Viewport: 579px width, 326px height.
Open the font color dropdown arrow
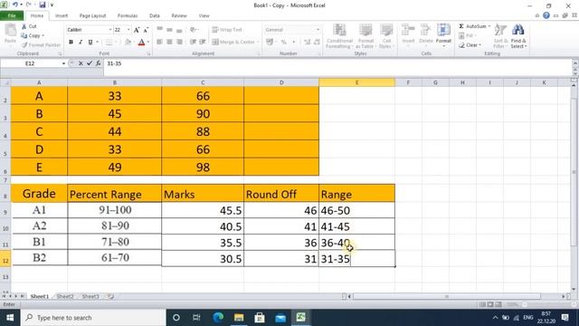(148, 43)
